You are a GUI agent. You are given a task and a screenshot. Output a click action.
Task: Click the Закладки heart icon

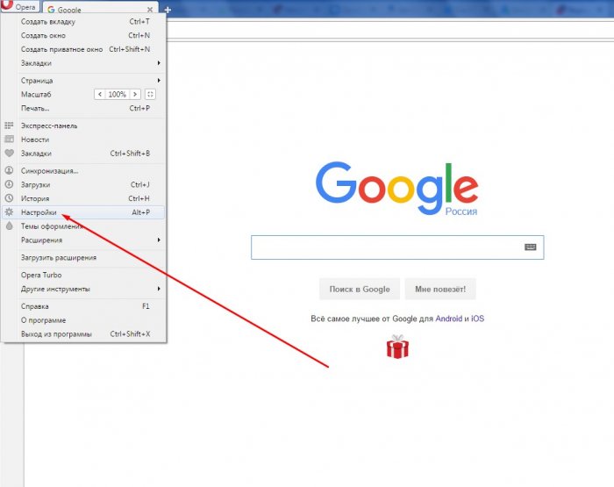[x=9, y=154]
